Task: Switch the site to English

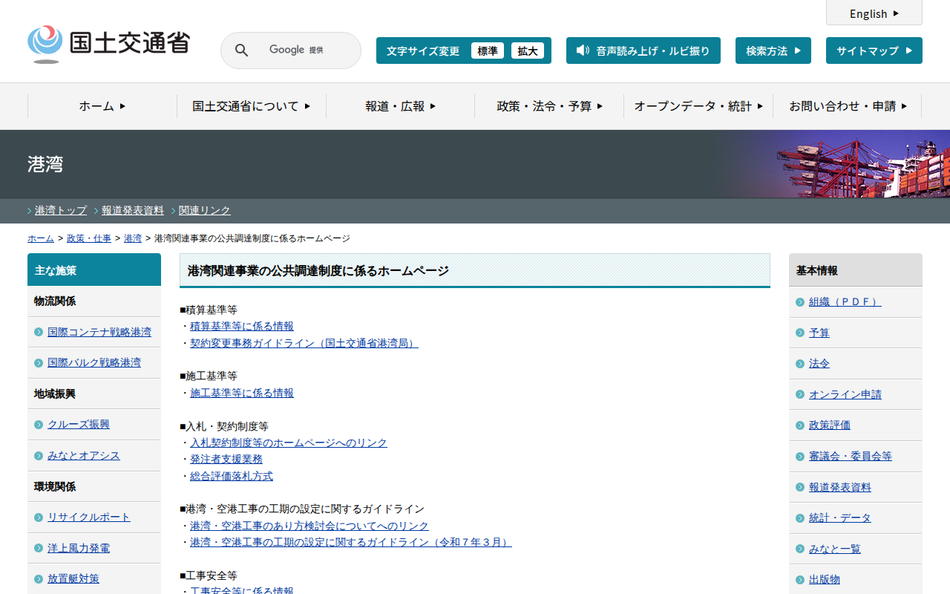Action: (x=874, y=13)
